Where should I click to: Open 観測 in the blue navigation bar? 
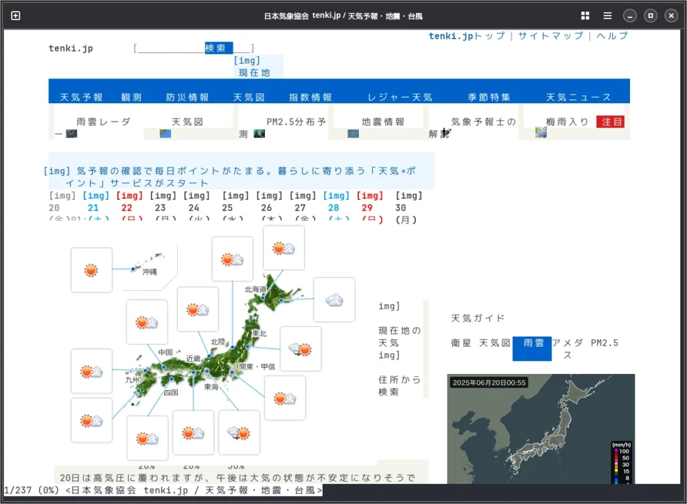131,97
